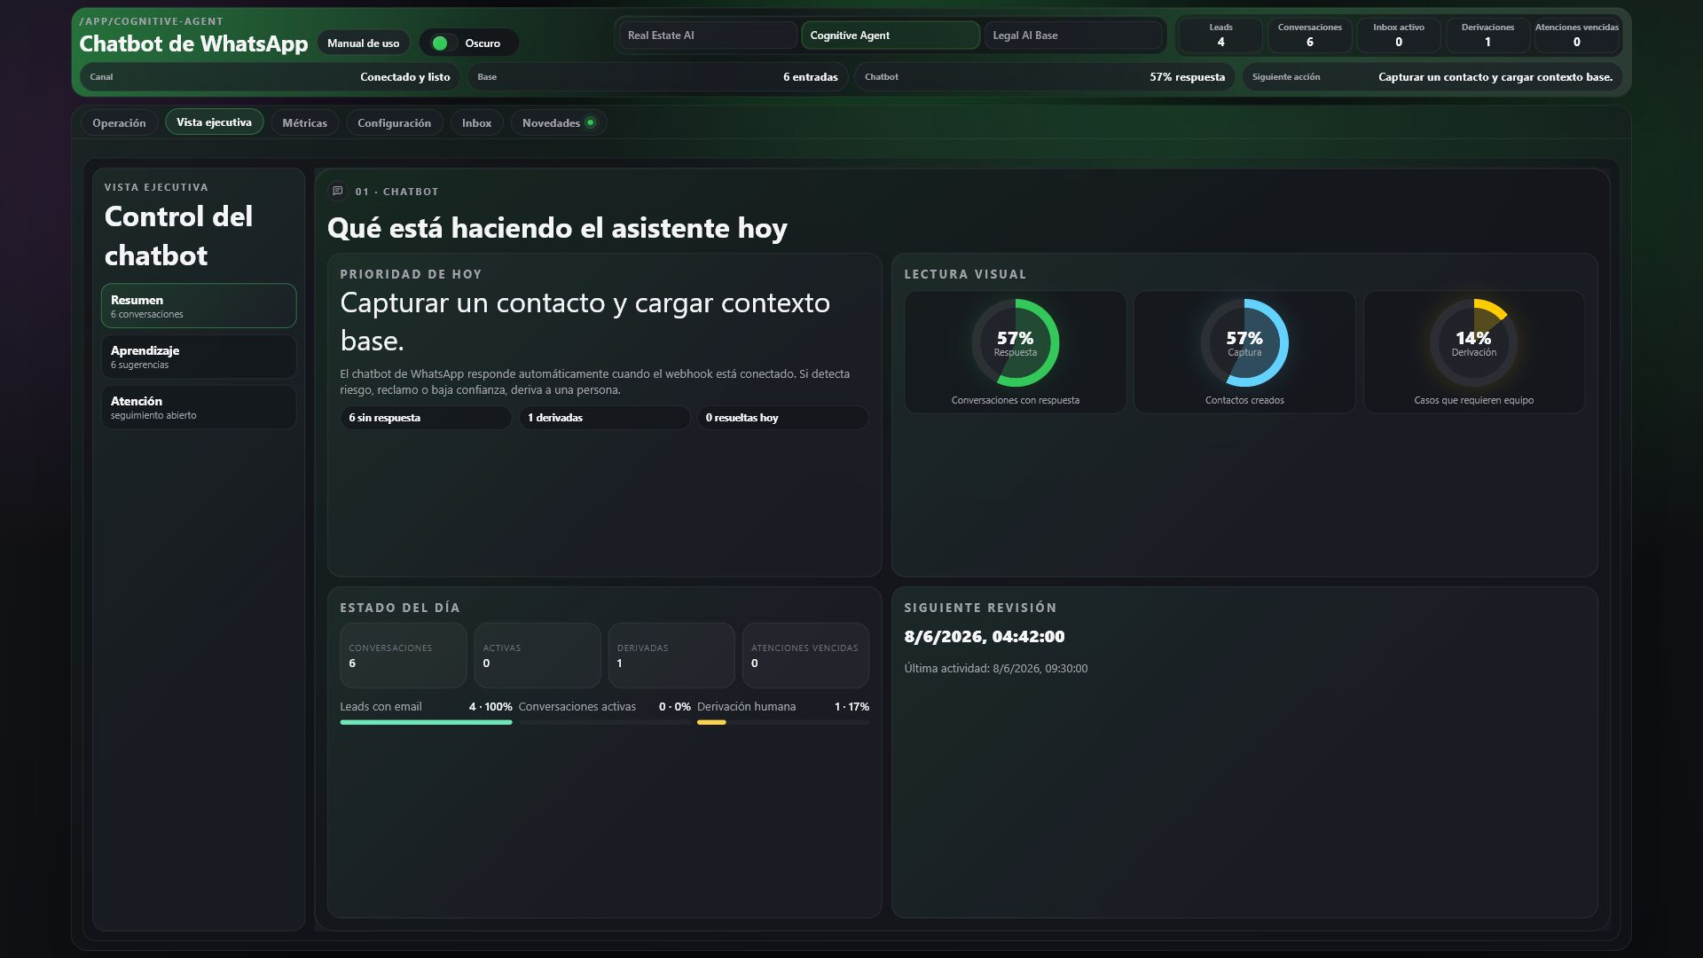Click the ACTIVAS 0 stat card
This screenshot has width=1703, height=958.
538,656
